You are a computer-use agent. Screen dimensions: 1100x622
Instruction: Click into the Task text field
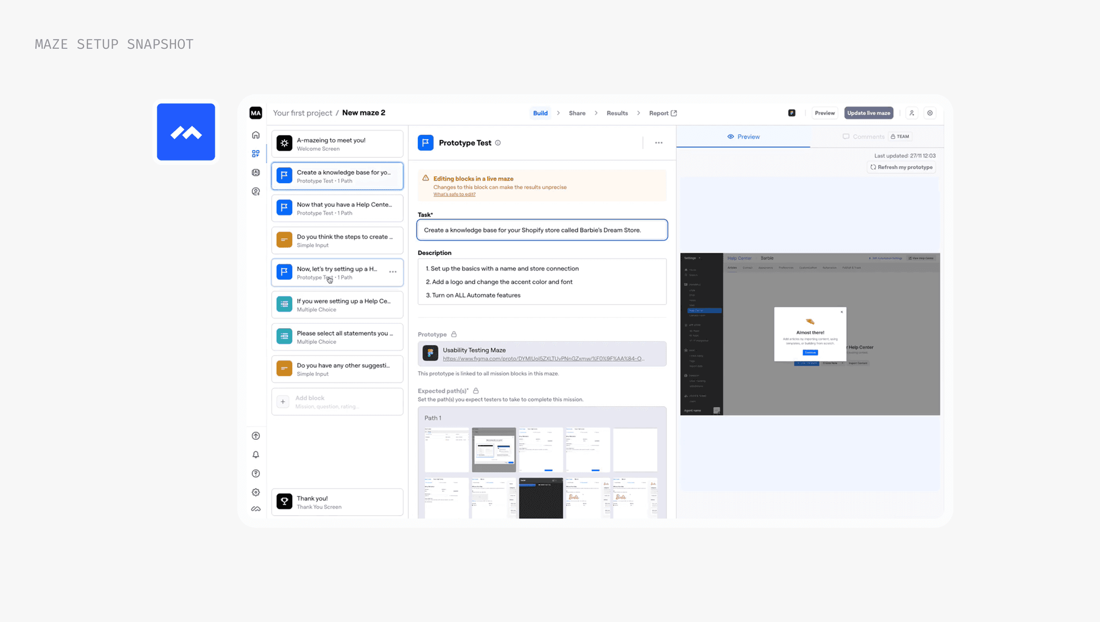[x=542, y=230]
